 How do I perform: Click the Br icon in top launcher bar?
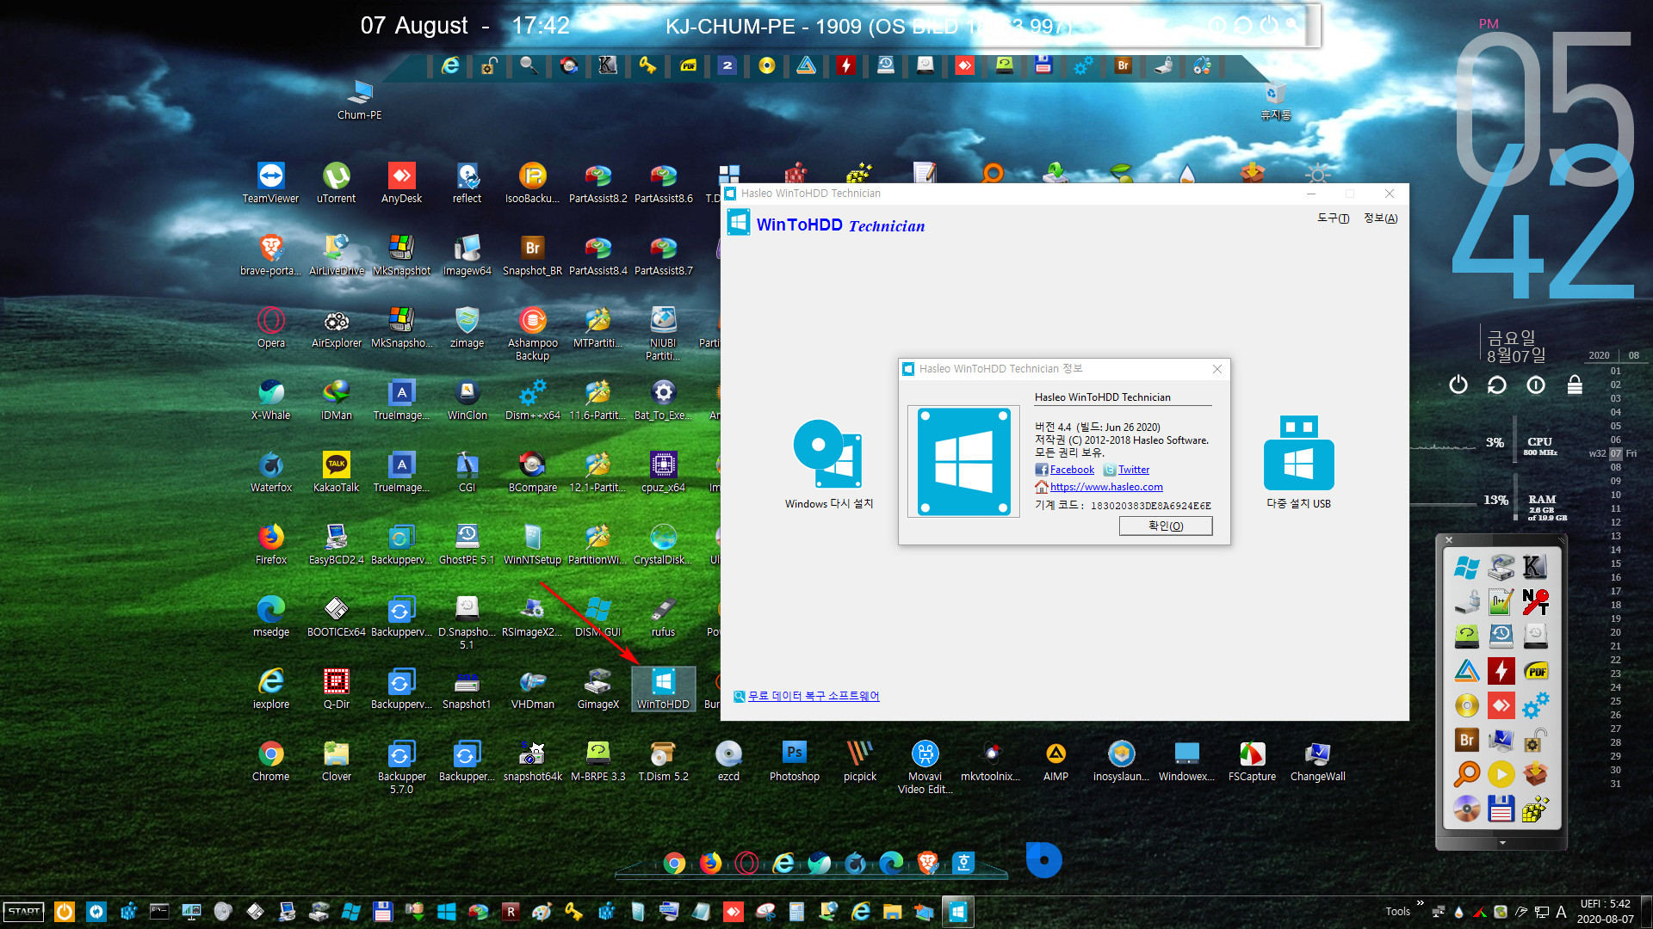coord(1123,65)
